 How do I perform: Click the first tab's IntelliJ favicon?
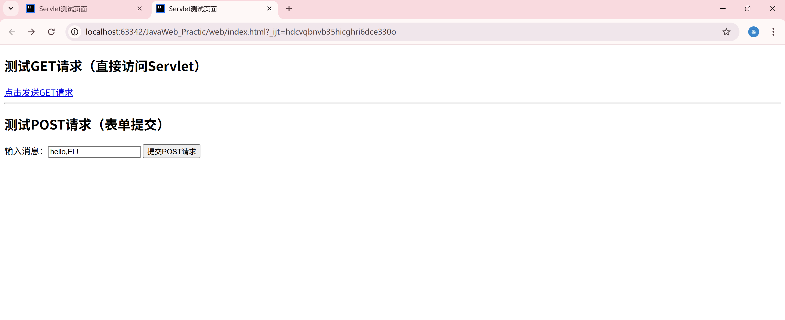tap(31, 8)
